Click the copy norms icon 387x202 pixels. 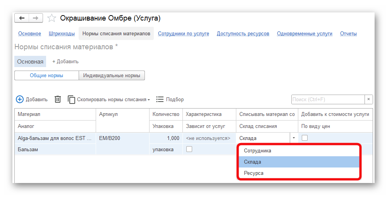(72, 99)
